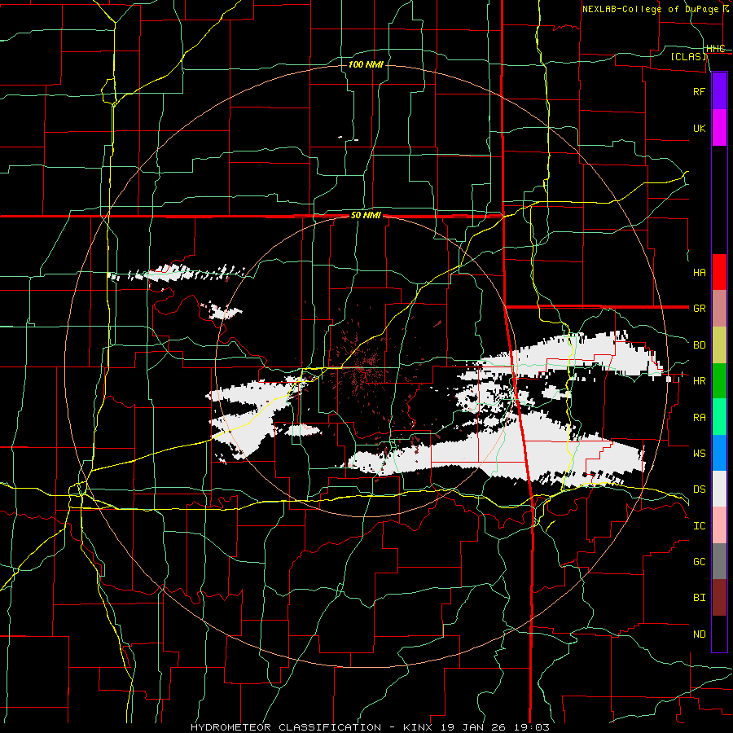Click the WS legend label
The image size is (733, 733).
(699, 453)
